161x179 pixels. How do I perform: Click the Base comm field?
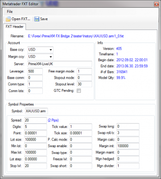(x=35, y=78)
